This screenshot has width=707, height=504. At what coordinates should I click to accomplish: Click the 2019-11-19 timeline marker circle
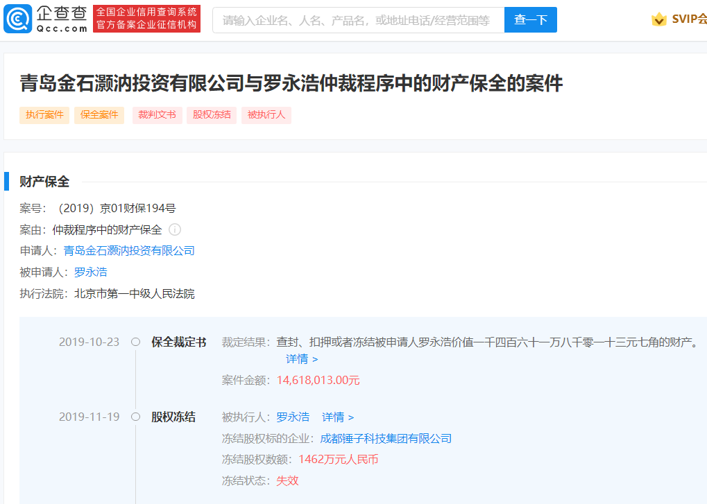tap(135, 417)
